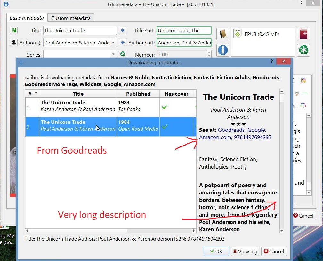
Task: Click the comments editor scroll down arrow
Action: click(x=308, y=193)
